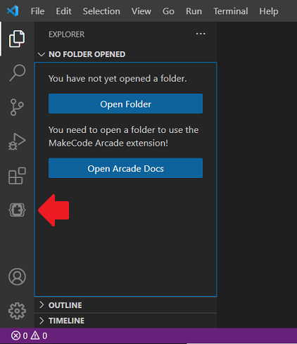Click the VS Code logo icon
Viewport: 297px width, 344px height.
click(x=13, y=11)
